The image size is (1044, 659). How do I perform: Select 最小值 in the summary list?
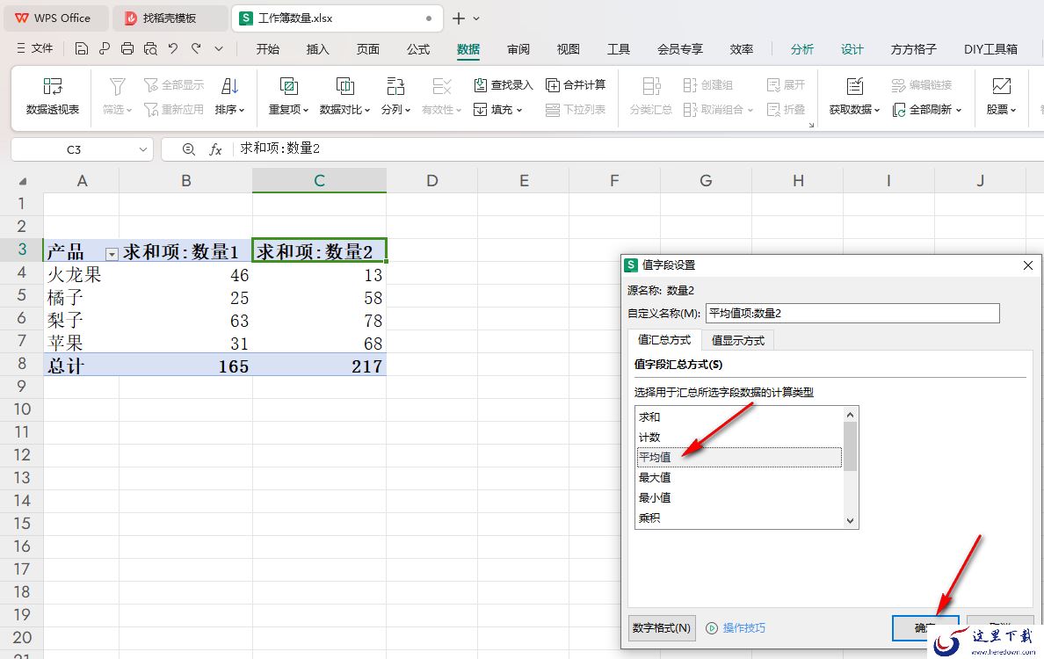click(x=739, y=497)
